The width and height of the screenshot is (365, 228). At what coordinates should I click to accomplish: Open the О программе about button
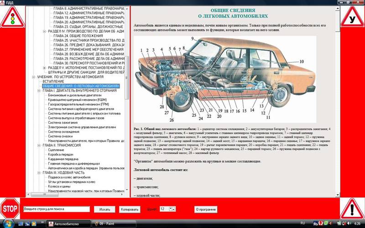[206, 209]
